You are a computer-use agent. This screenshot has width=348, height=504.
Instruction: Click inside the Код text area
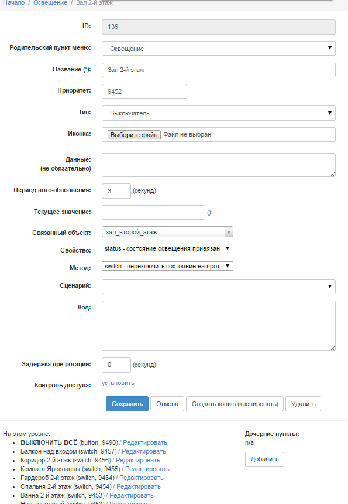[x=218, y=326]
